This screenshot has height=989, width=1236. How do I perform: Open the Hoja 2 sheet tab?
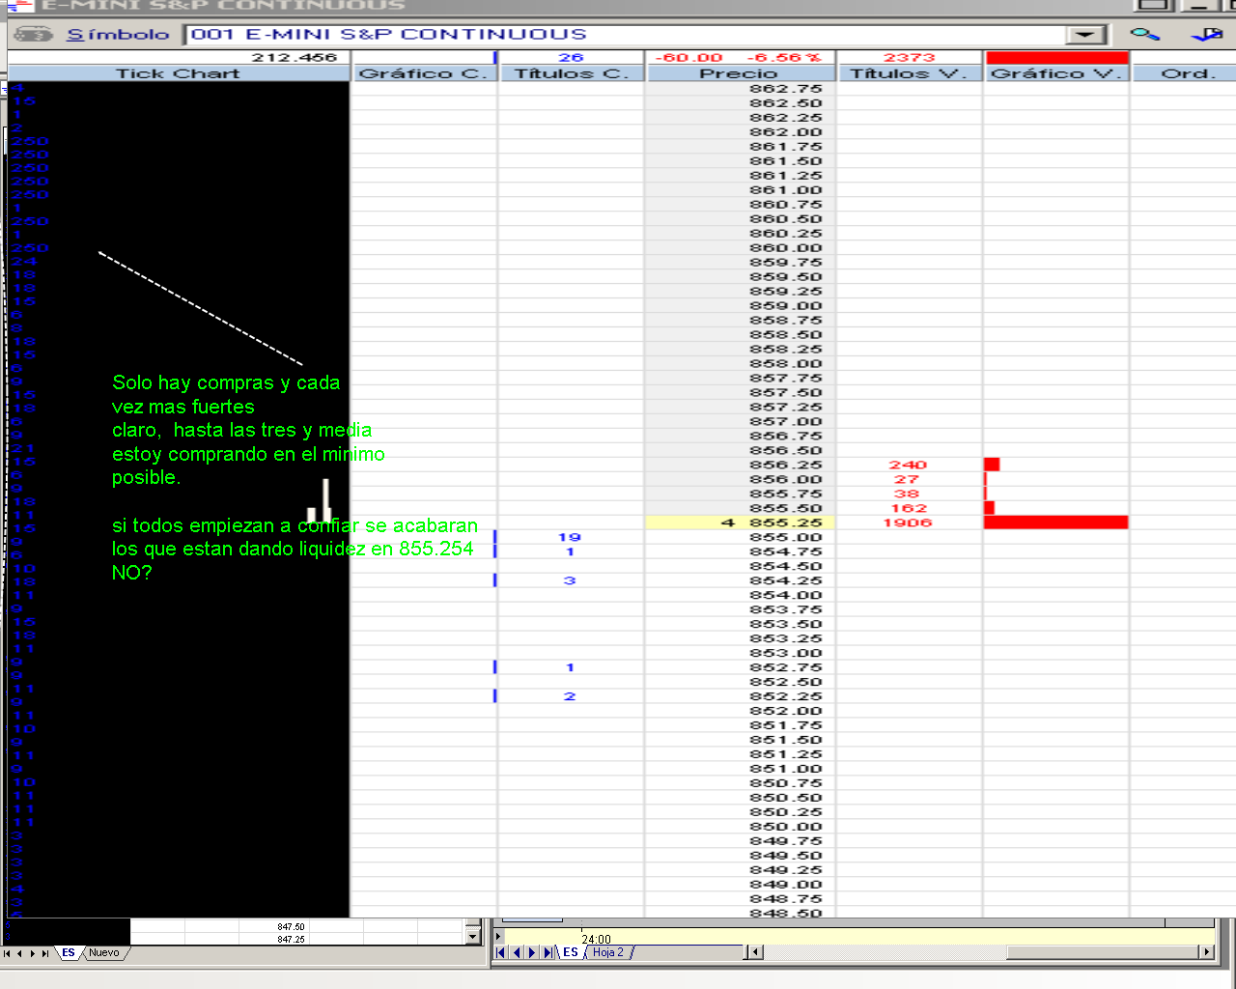608,952
